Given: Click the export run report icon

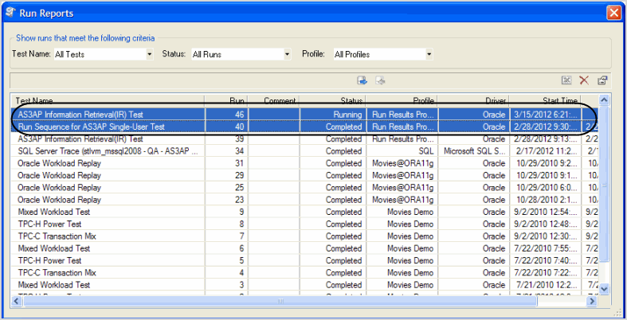Looking at the screenshot, I should (x=362, y=80).
